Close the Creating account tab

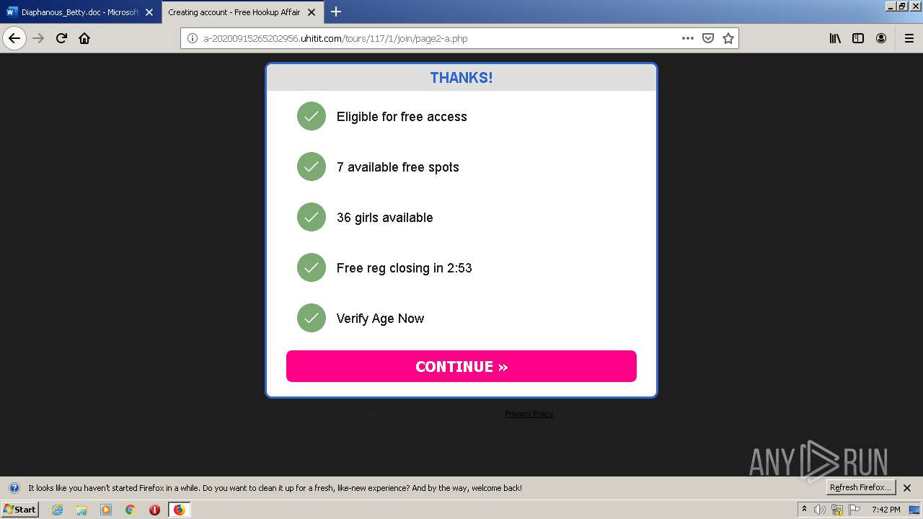(311, 12)
